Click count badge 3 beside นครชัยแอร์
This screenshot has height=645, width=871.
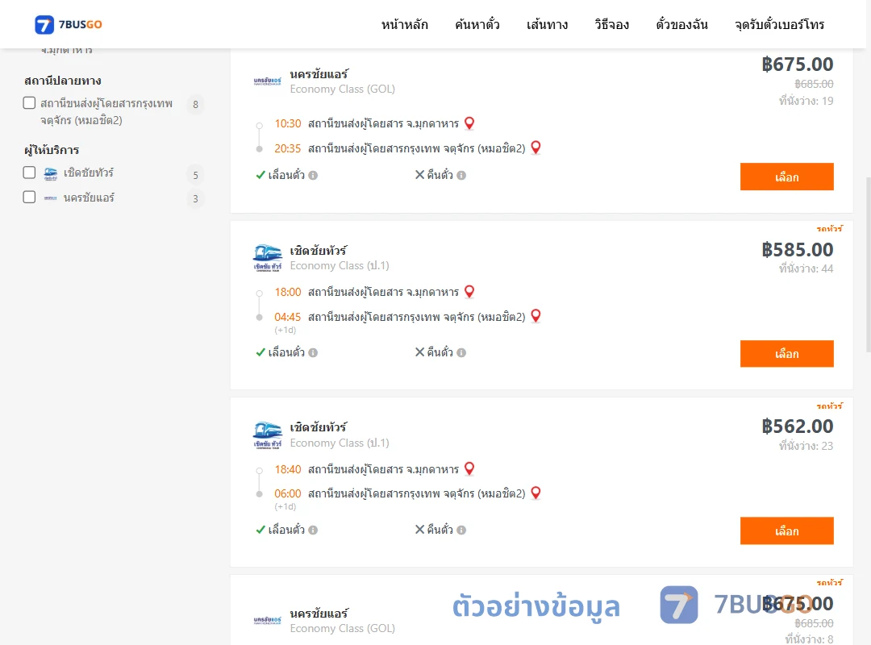195,199
